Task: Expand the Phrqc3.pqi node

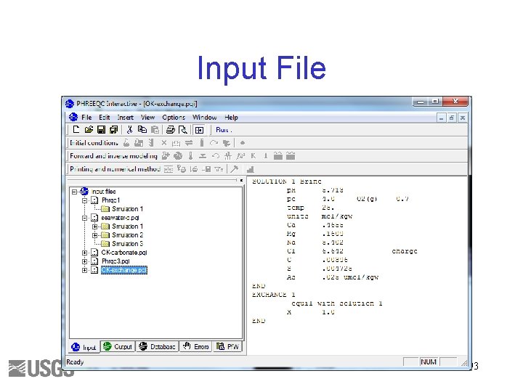Action: pos(85,261)
